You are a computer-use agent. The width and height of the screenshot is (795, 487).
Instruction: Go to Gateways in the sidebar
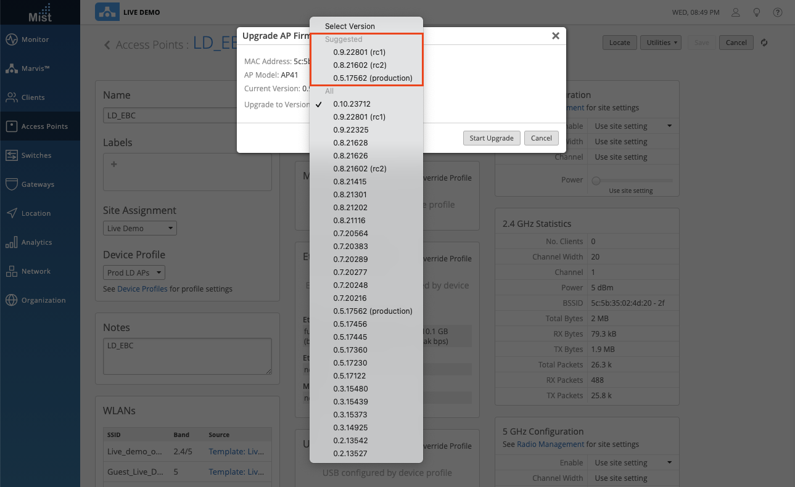[x=40, y=184]
